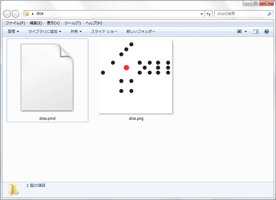This screenshot has height=200, width=276.
Task: Click the 2 個の項目 status text
Action: tap(36, 185)
